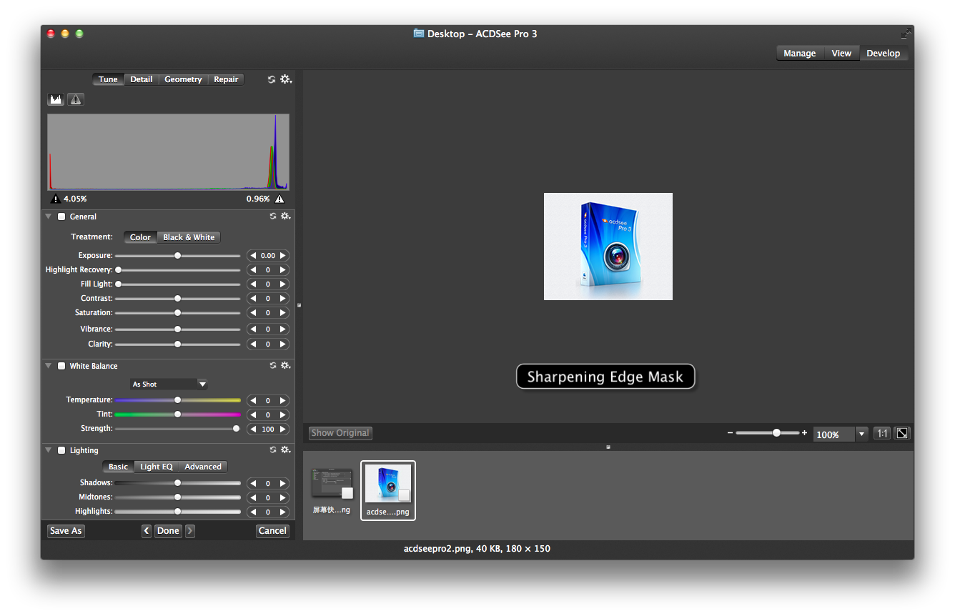
Task: Enable the White Balance checkbox
Action: 61,366
